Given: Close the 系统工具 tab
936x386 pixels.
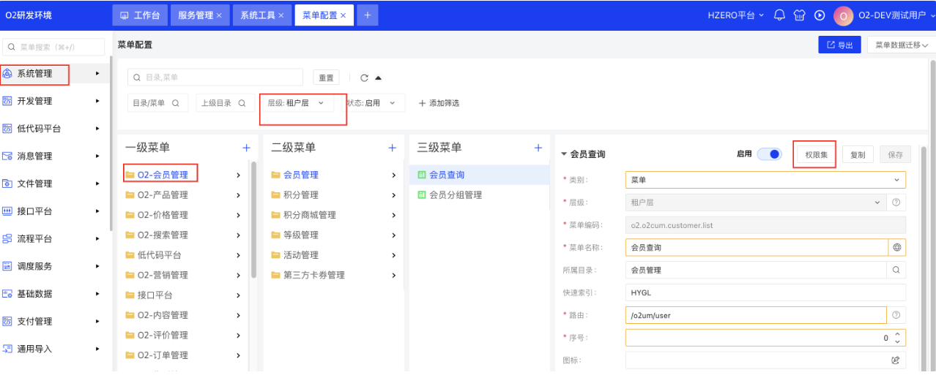Looking at the screenshot, I should 281,15.
